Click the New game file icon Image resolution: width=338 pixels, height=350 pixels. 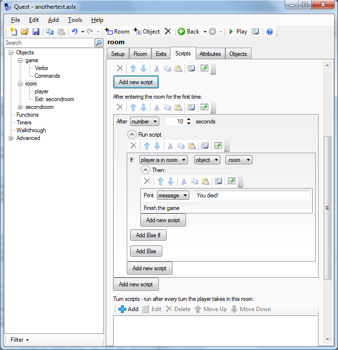pos(14,32)
